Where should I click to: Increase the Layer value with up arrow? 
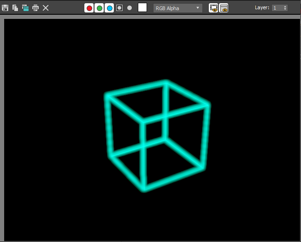point(285,6)
